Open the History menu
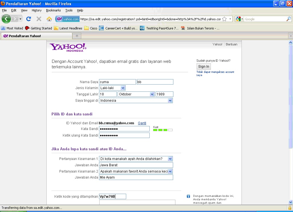Image resolution: width=293 pixels, height=212 pixels. [x=37, y=10]
